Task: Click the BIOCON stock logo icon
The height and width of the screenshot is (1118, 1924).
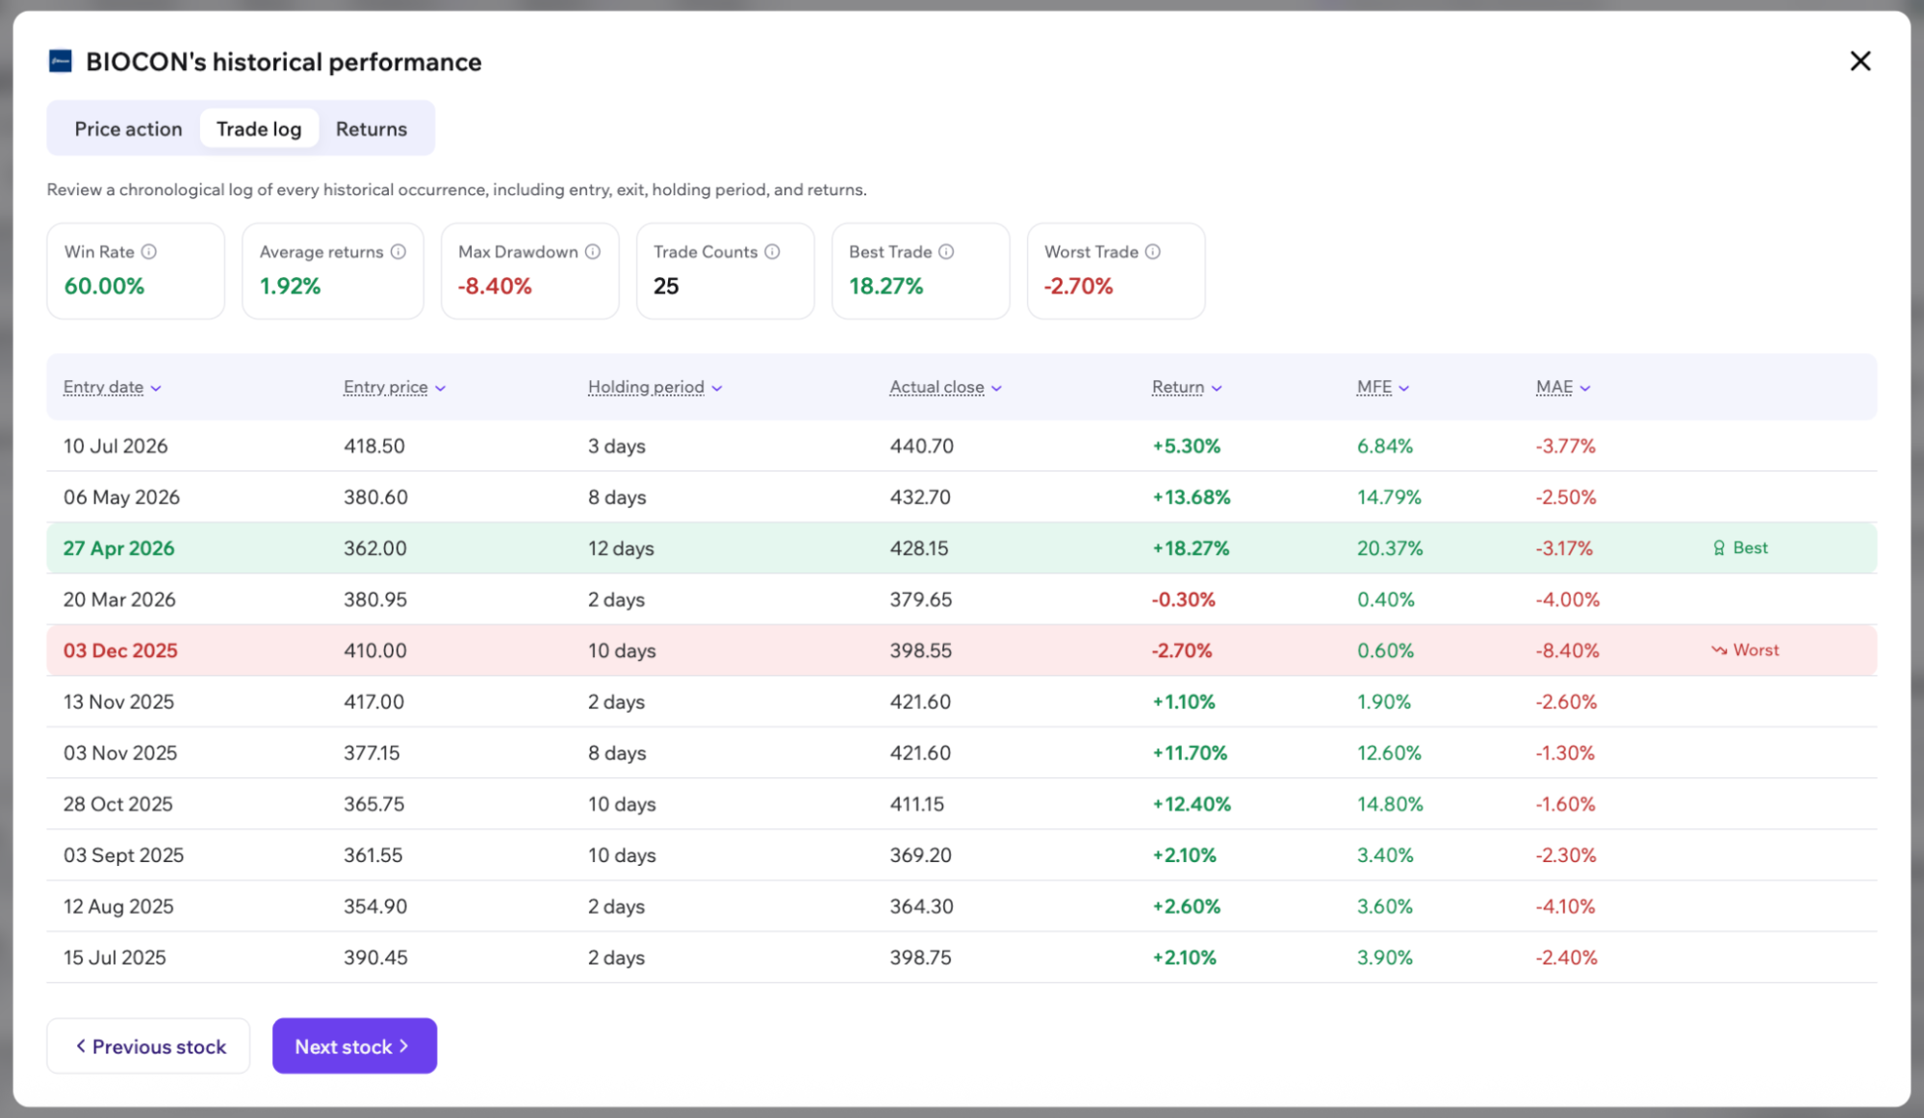Action: tap(60, 62)
